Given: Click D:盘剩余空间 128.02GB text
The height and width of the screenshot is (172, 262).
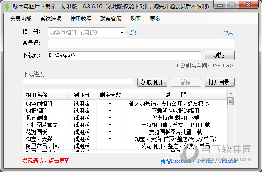Looking at the screenshot, I should 204,66.
